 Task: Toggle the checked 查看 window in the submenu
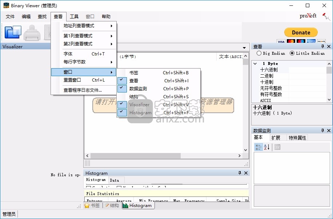(159, 81)
